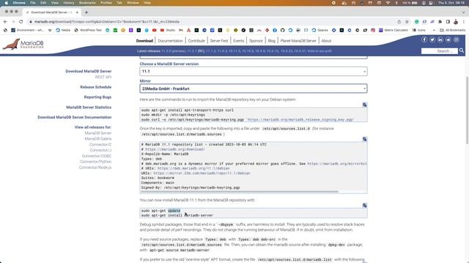This screenshot has width=469, height=263.
Task: Open the Sponsor nav tab
Action: point(256,41)
